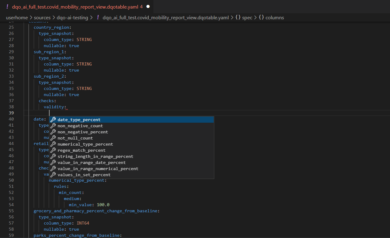Click true value on line 28
The width and height of the screenshot is (390, 238).
(x=74, y=46)
